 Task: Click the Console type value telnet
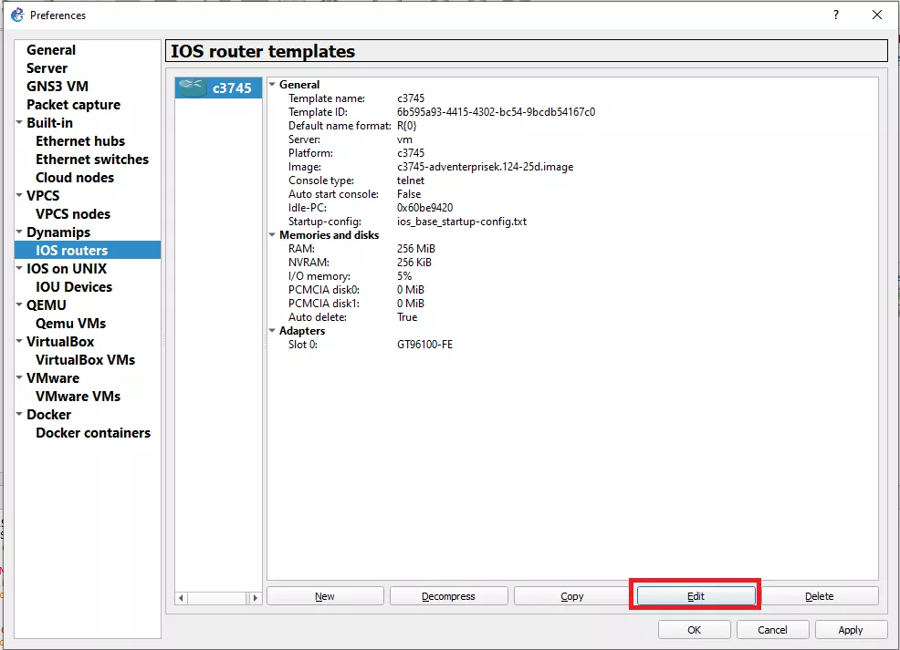coord(411,181)
